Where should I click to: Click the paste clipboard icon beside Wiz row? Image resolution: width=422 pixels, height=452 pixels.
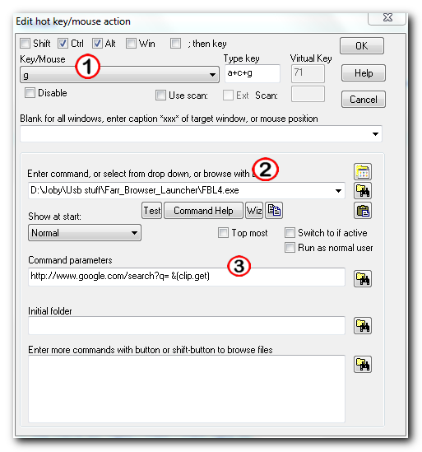(363, 211)
